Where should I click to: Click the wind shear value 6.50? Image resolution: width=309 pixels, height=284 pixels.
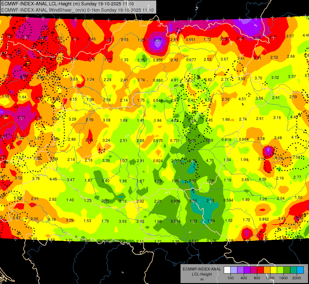pyautogui.click(x=209, y=100)
